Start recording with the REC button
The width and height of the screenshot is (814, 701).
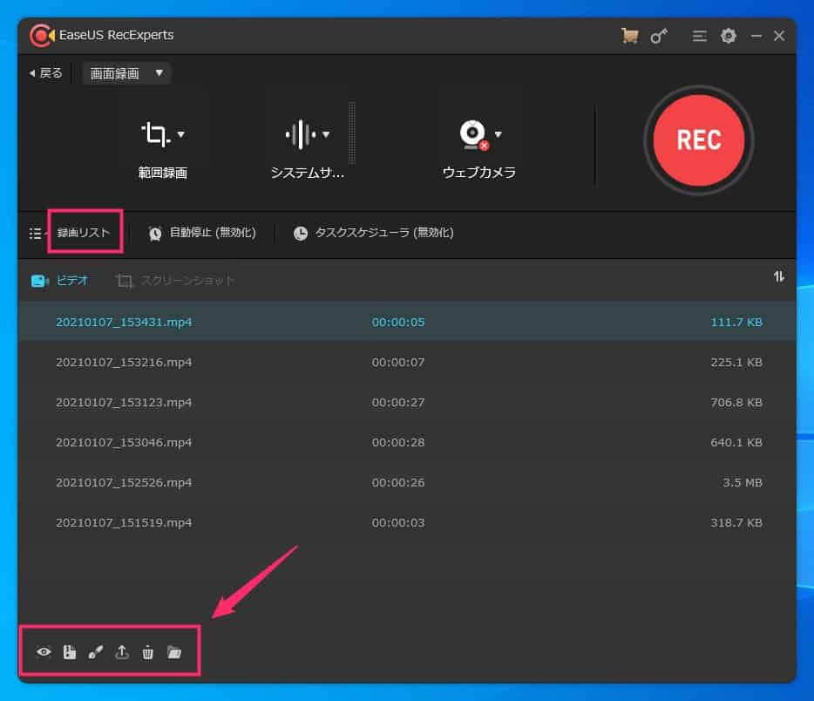(699, 140)
